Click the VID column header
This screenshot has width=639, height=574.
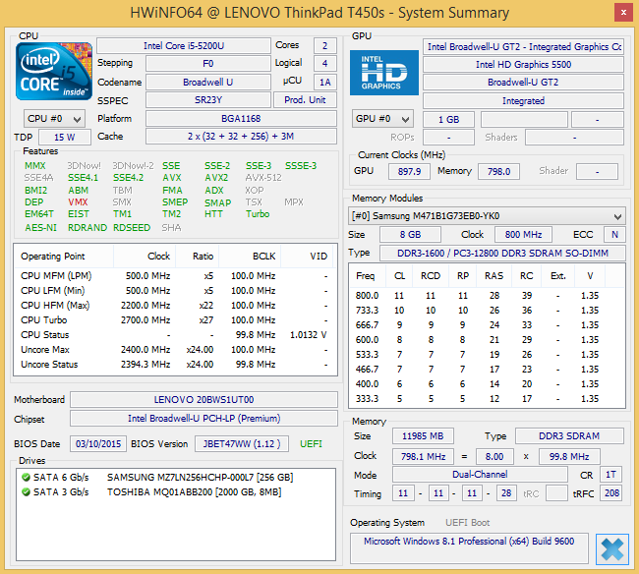click(307, 257)
